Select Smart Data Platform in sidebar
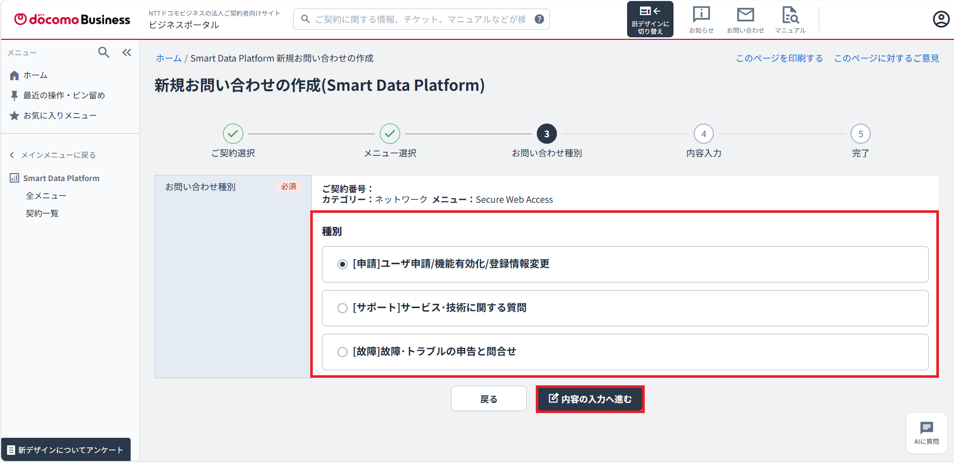Viewport: 954px width, 462px height. [x=54, y=178]
